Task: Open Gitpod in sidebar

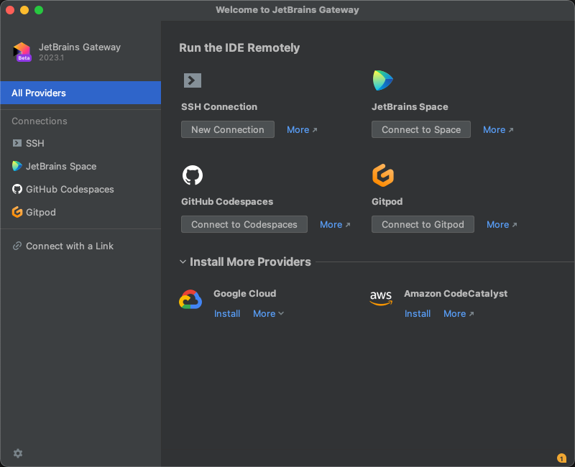Action: point(80,212)
